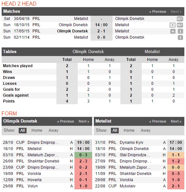Load Previous Metalist form results
The image size is (186, 192).
(x=158, y=121)
